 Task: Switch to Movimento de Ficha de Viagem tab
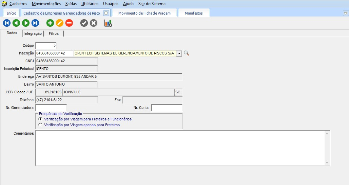coord(144,13)
